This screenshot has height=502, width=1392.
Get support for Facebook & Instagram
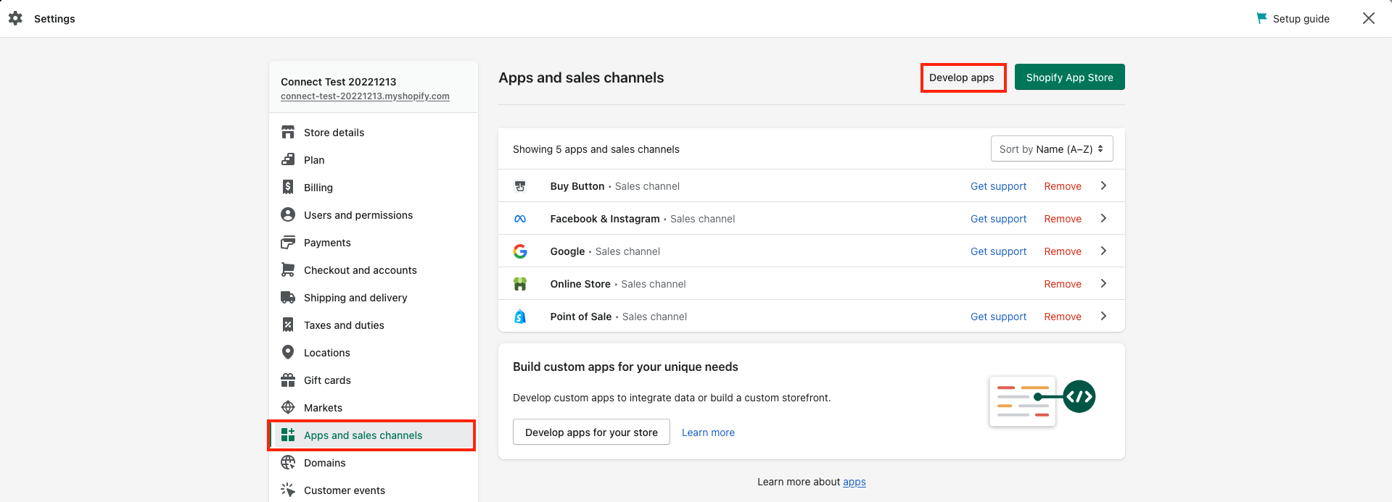(x=999, y=219)
